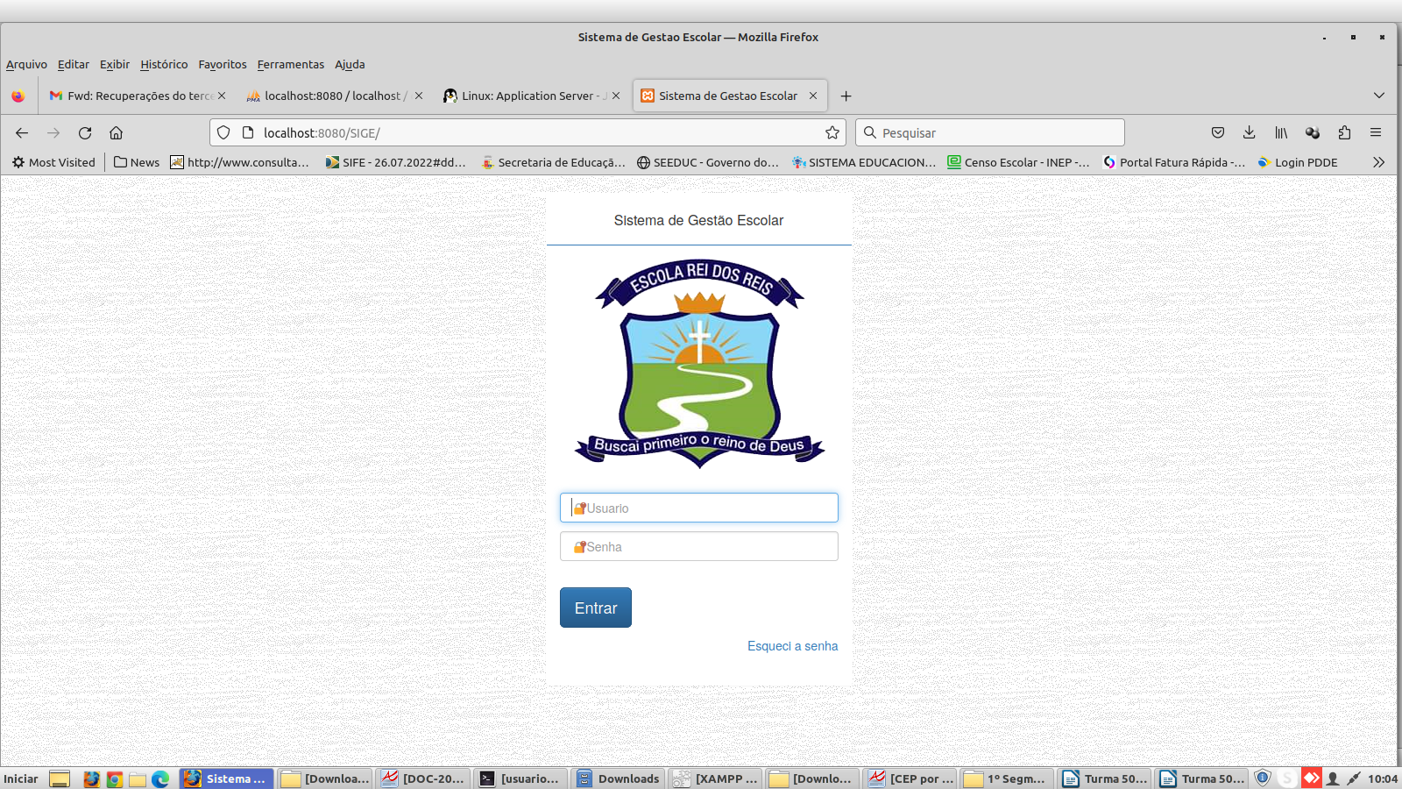Image resolution: width=1402 pixels, height=789 pixels.
Task: Open Censo Escolar - INEP bookmark
Action: [x=1018, y=162]
